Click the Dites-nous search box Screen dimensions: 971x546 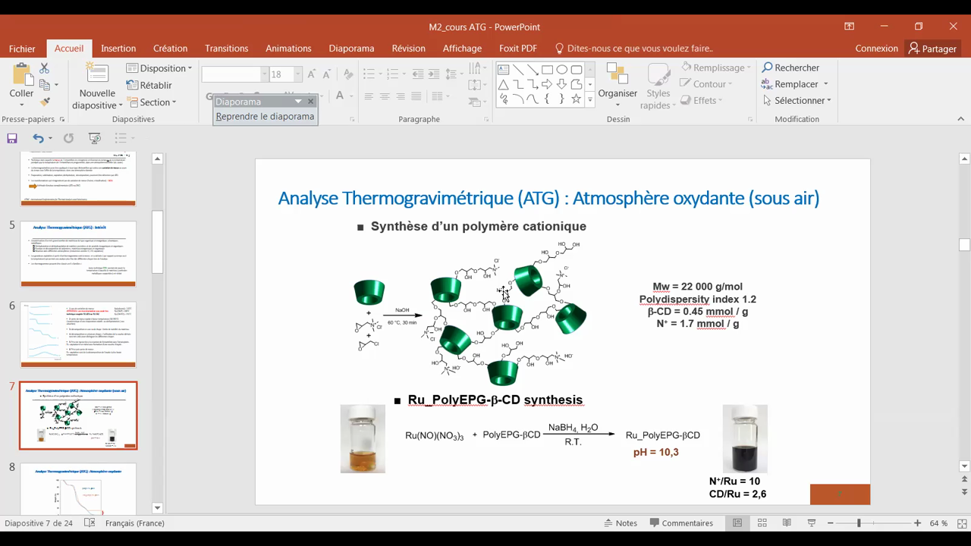click(x=634, y=49)
